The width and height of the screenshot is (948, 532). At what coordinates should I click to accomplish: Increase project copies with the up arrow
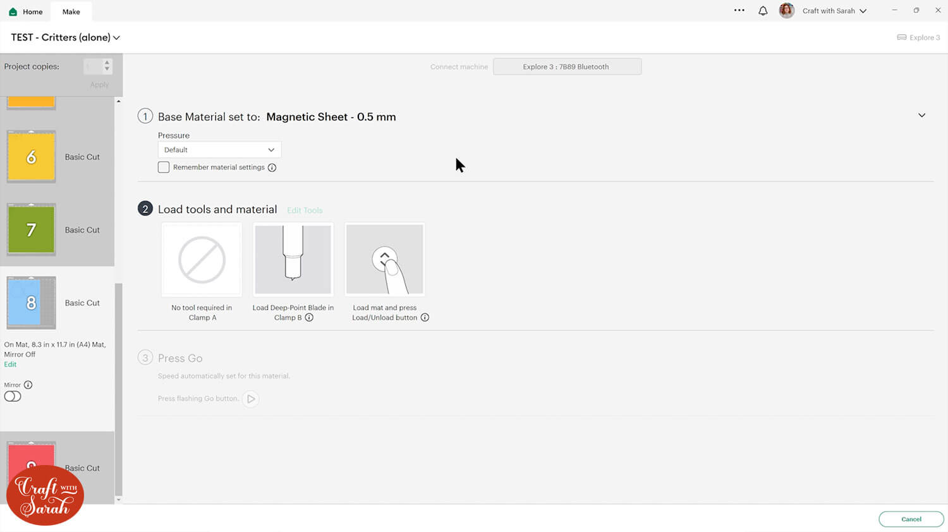[107, 63]
